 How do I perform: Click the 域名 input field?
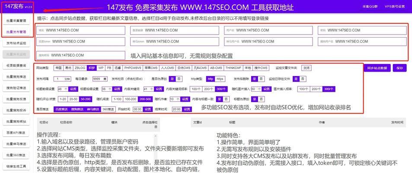coord(81,30)
